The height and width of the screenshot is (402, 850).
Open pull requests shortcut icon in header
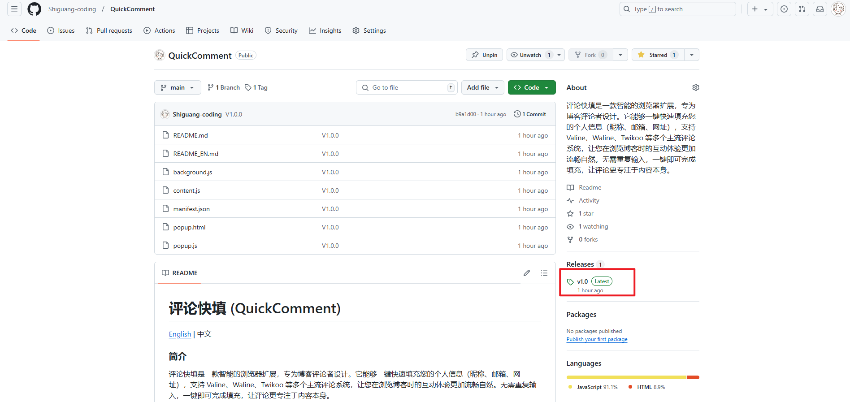click(802, 9)
